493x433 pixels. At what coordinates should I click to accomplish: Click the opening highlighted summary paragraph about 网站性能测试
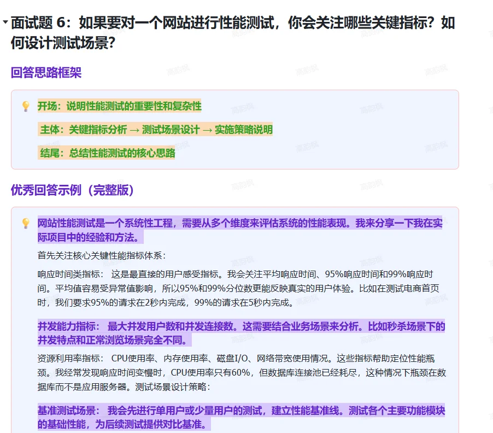point(240,228)
